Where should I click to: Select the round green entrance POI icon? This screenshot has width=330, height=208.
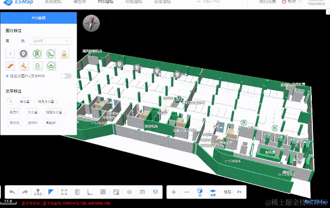click(51, 66)
